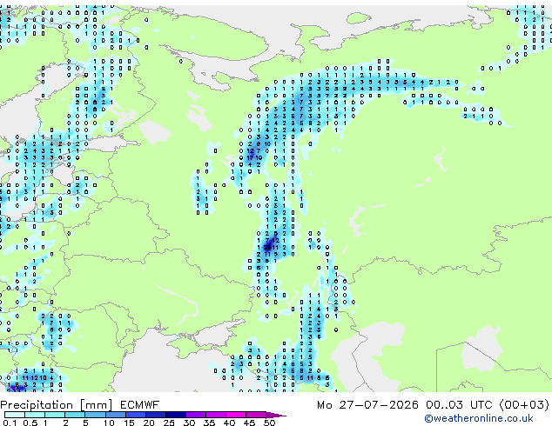This screenshot has height=426, width=552.
Task: Click the '28' precipitation value on the map
Action: 267,248
